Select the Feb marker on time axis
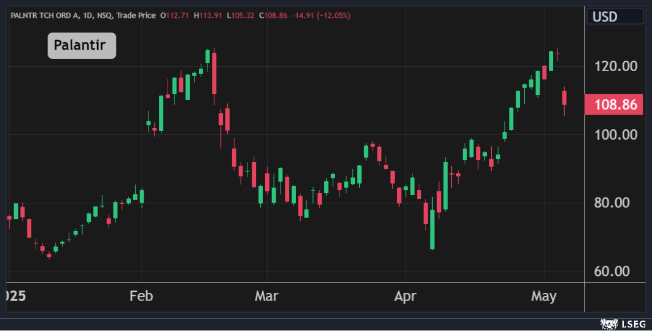Image resolution: width=652 pixels, height=331 pixels. tap(141, 297)
